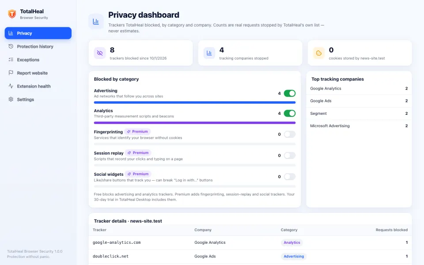
Task: Click the Exceptions checklist icon
Action: click(11, 60)
